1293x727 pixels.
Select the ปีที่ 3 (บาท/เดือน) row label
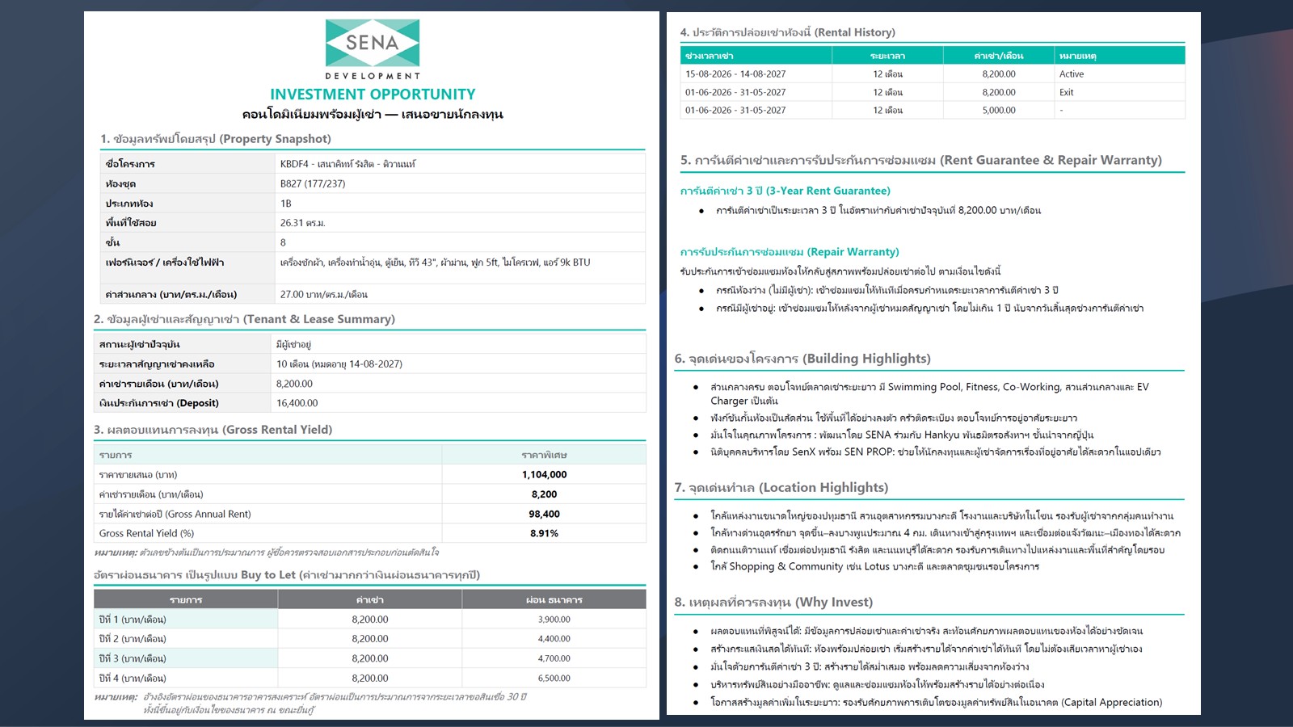pos(133,658)
